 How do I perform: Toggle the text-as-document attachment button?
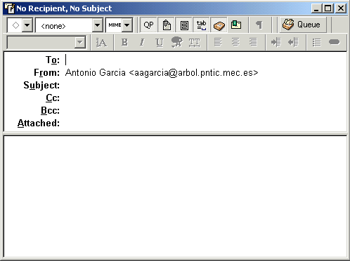167,25
